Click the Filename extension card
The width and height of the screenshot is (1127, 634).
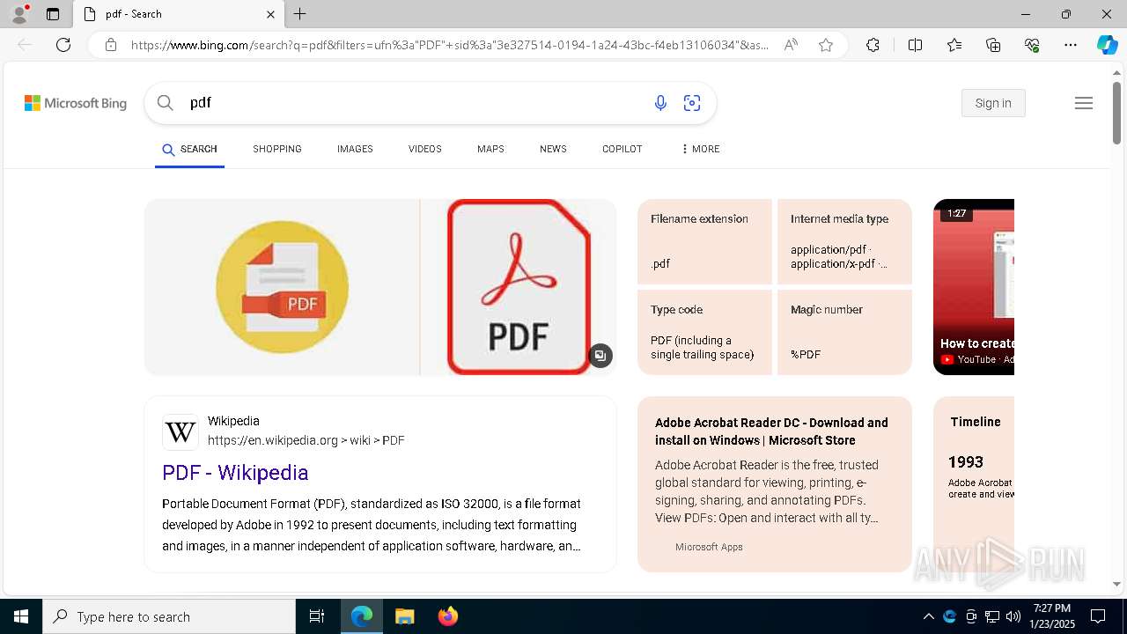point(704,241)
